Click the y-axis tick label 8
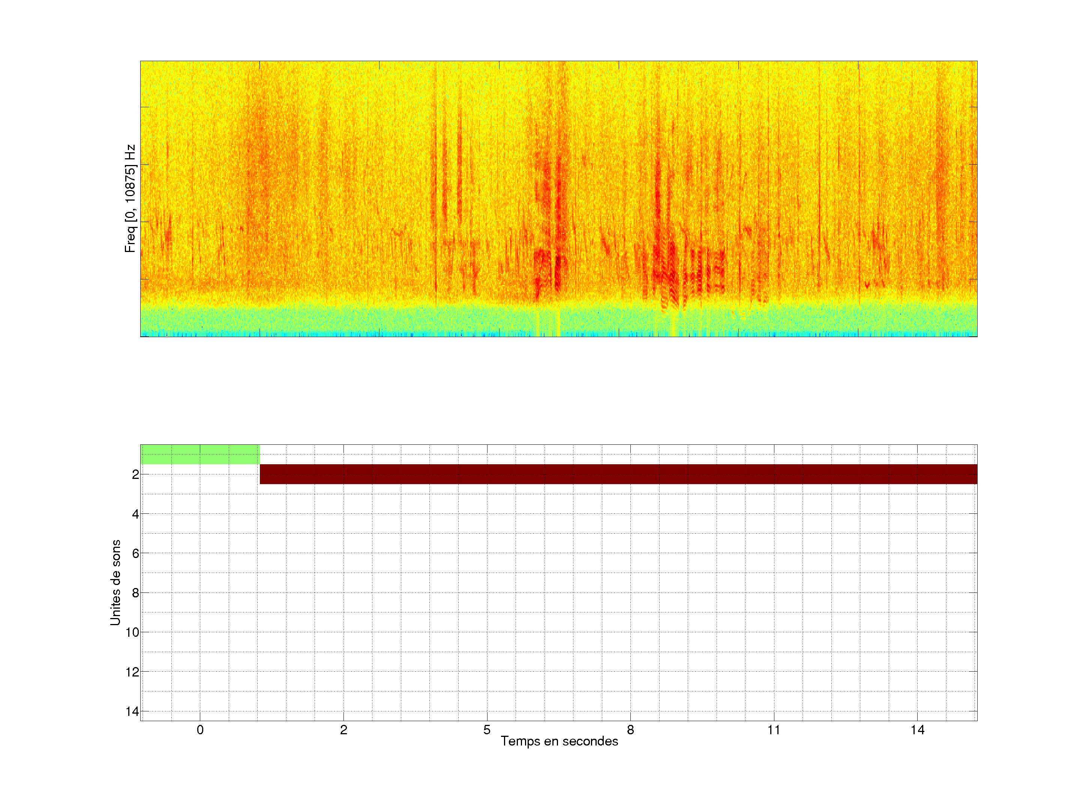The height and width of the screenshot is (810, 1080). point(135,593)
